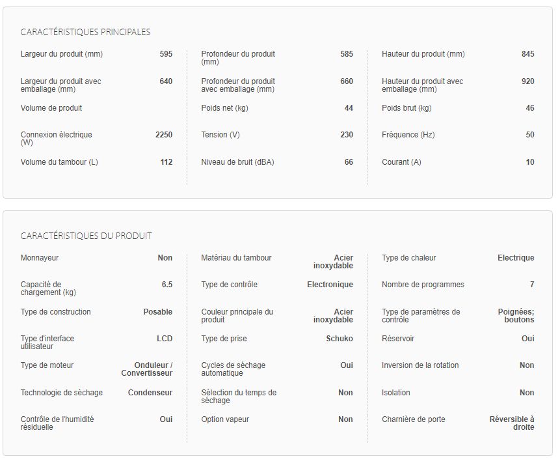Click the Type de contrôle value Electronique
Screen dimensions: 560x465
[x=330, y=285]
